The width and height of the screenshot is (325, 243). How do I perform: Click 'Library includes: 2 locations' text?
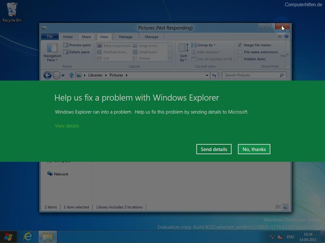[x=119, y=207]
